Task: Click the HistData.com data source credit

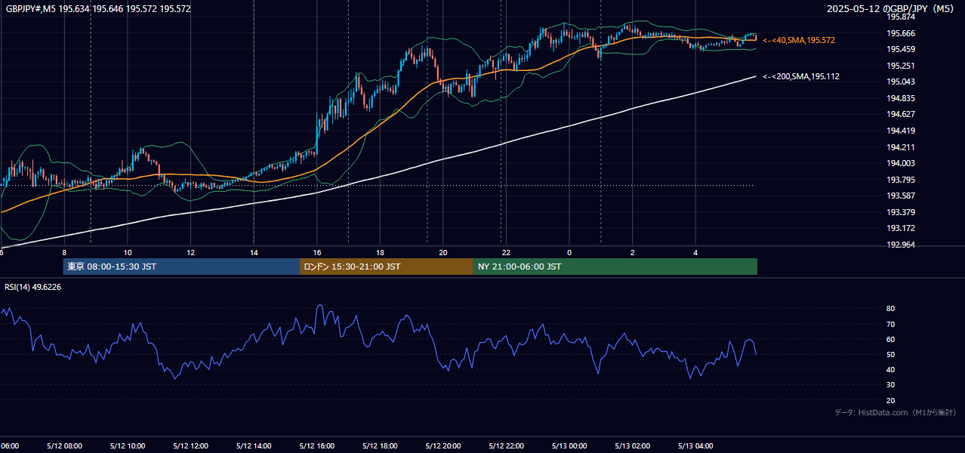Action: [895, 412]
